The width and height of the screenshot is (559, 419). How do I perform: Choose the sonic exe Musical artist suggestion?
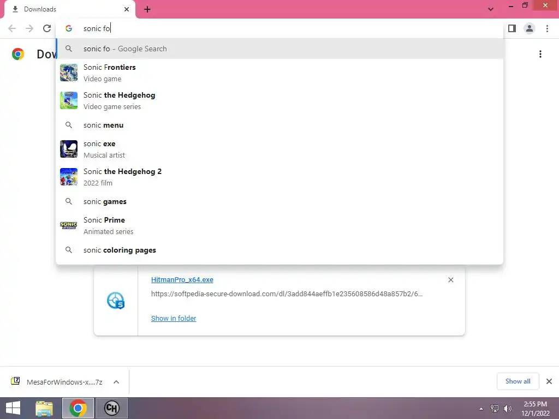coord(280,149)
